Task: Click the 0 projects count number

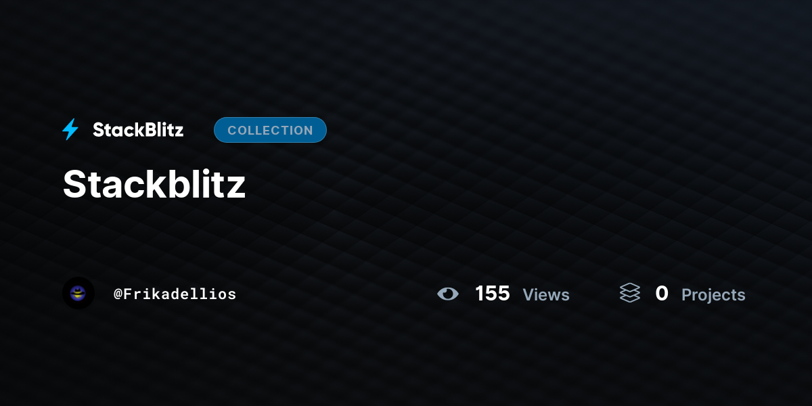Action: pyautogui.click(x=662, y=294)
